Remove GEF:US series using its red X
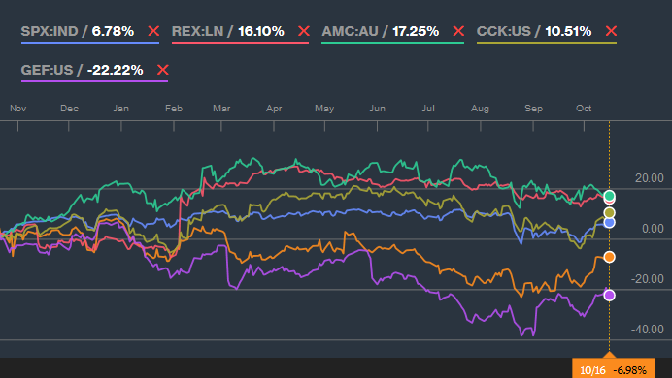 [163, 70]
